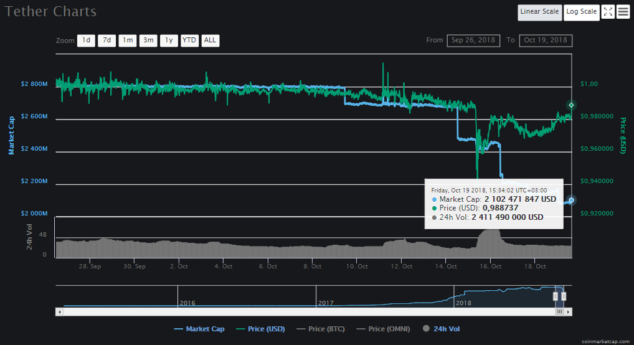The width and height of the screenshot is (634, 345).
Task: Choose the YTD zoom range
Action: pyautogui.click(x=189, y=40)
